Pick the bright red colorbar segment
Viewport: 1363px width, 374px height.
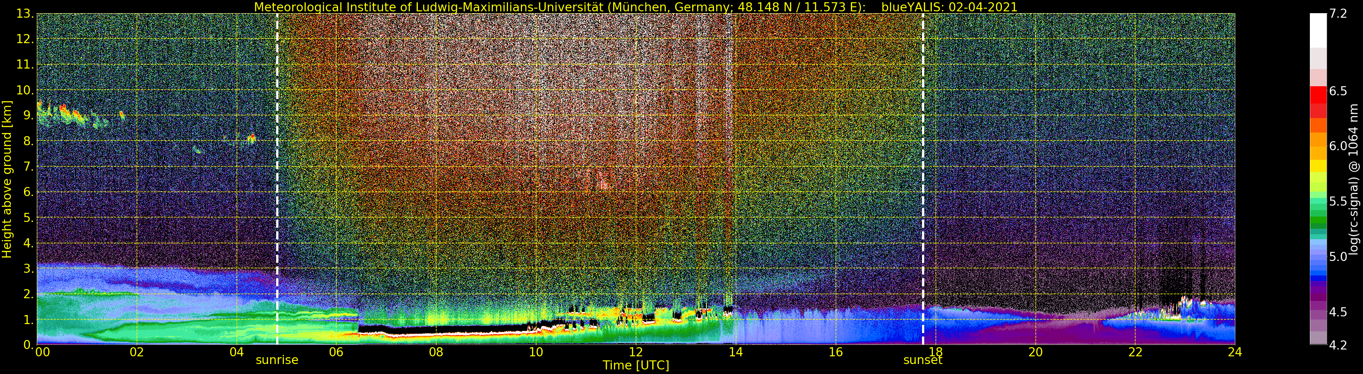click(1318, 95)
